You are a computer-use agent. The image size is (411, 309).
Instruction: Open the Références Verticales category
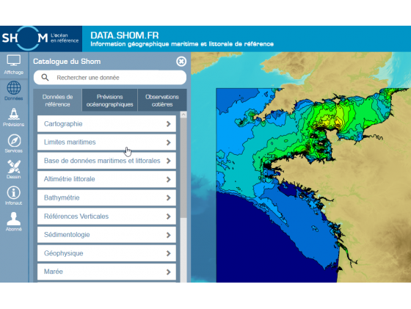106,217
